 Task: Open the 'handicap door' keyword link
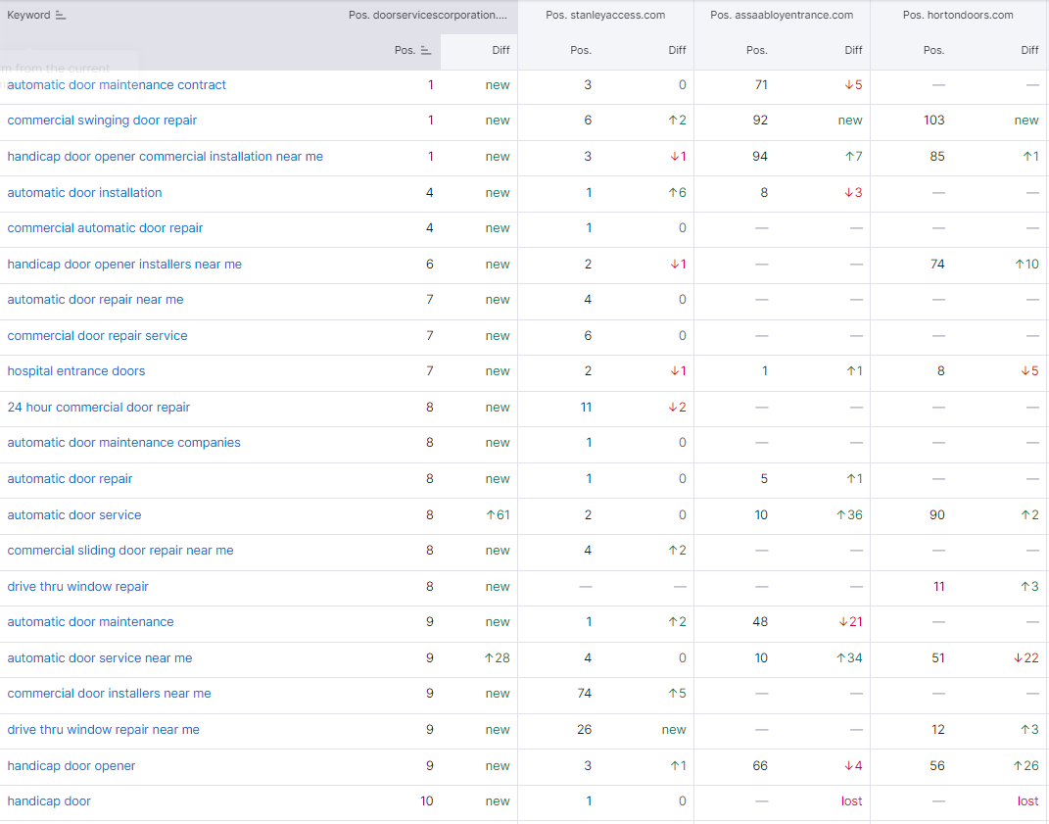click(49, 801)
